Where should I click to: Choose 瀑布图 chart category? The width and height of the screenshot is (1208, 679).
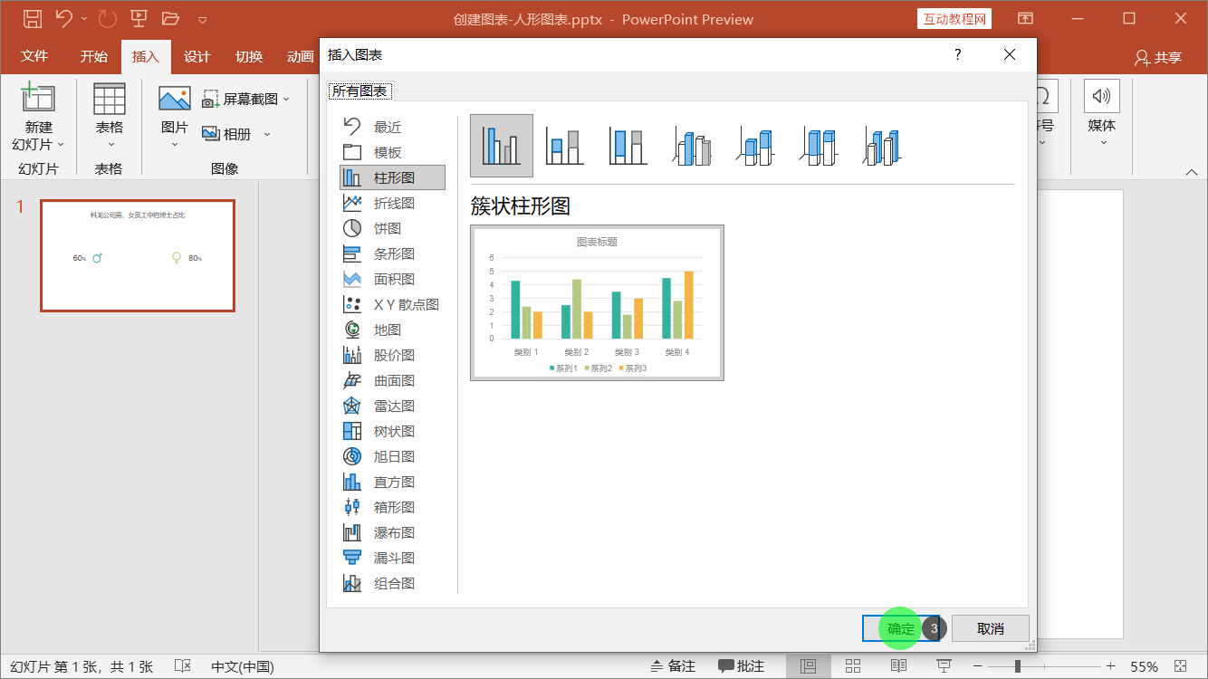coord(392,532)
